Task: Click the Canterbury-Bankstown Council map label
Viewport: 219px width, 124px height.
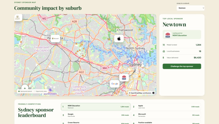Action: coord(80,90)
